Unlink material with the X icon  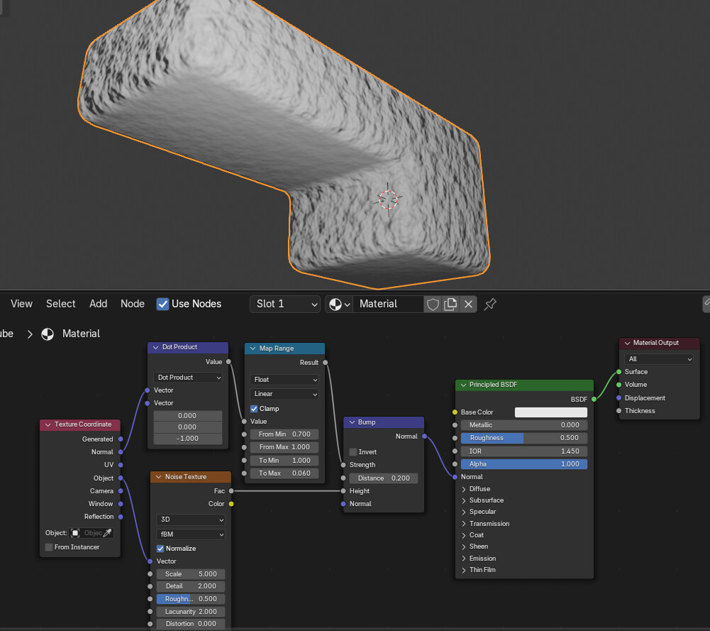468,304
